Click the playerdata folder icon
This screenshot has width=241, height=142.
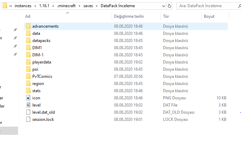click(x=28, y=62)
